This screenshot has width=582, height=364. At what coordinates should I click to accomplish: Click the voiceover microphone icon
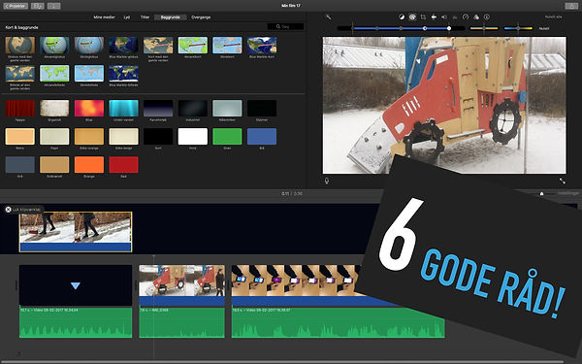[327, 181]
